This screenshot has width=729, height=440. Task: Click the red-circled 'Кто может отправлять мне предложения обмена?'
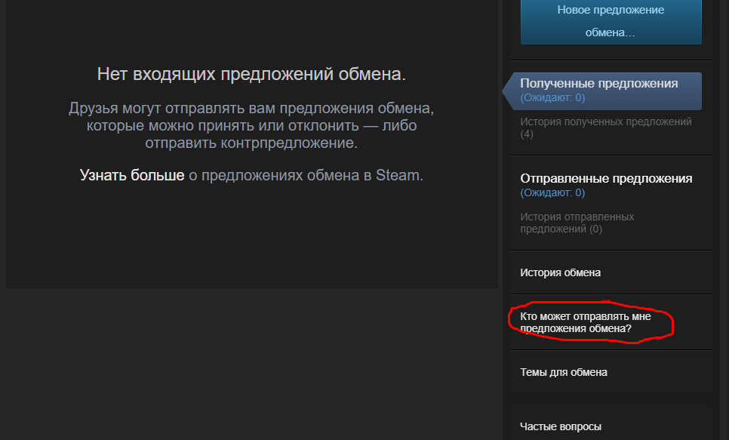coord(592,322)
